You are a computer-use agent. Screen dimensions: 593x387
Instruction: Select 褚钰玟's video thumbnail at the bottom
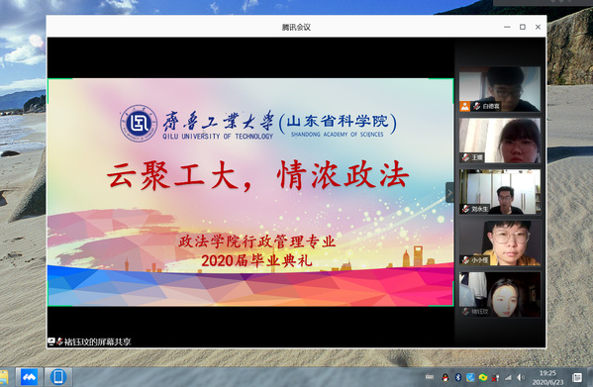tap(500, 294)
